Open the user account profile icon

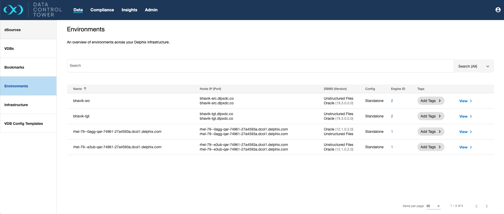[498, 10]
